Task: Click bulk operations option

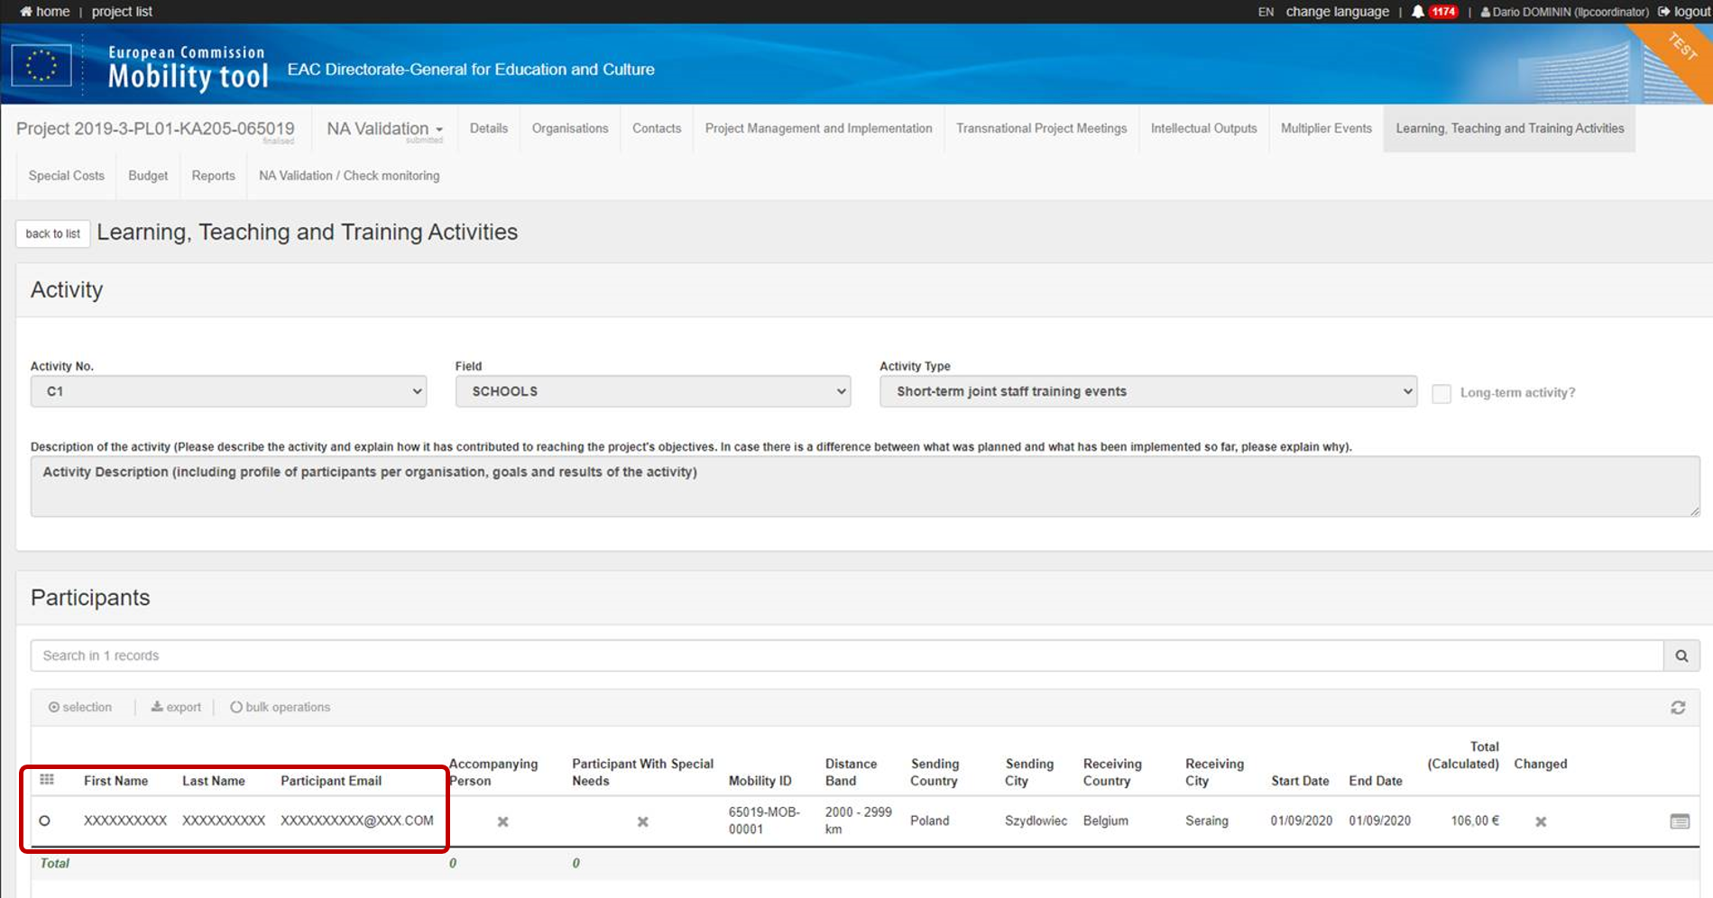Action: (x=281, y=708)
